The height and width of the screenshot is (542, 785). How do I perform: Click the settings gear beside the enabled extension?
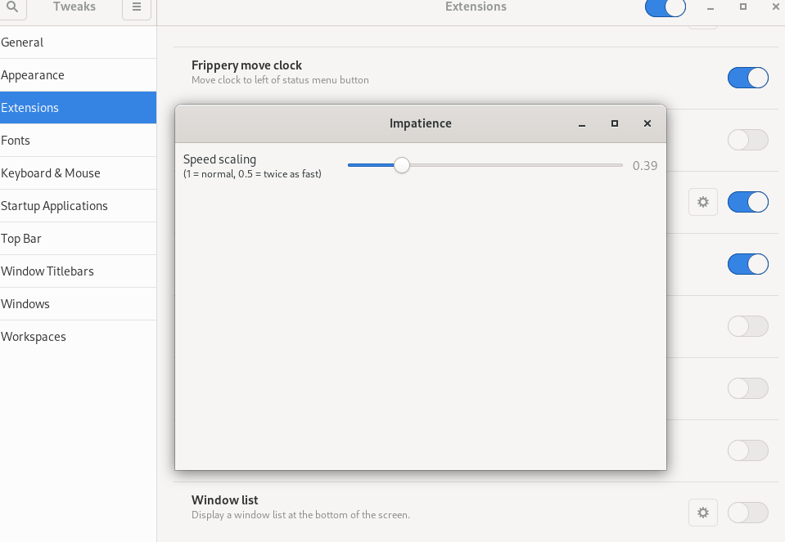point(702,202)
